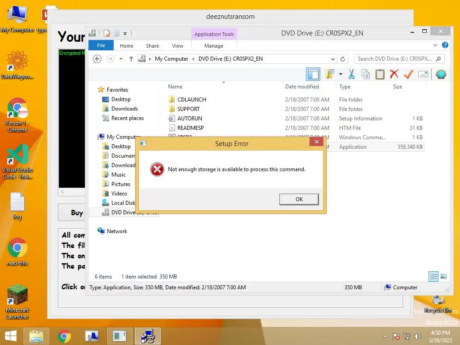This screenshot has width=460, height=345.
Task: Open the Home ribbon tab
Action: [126, 46]
